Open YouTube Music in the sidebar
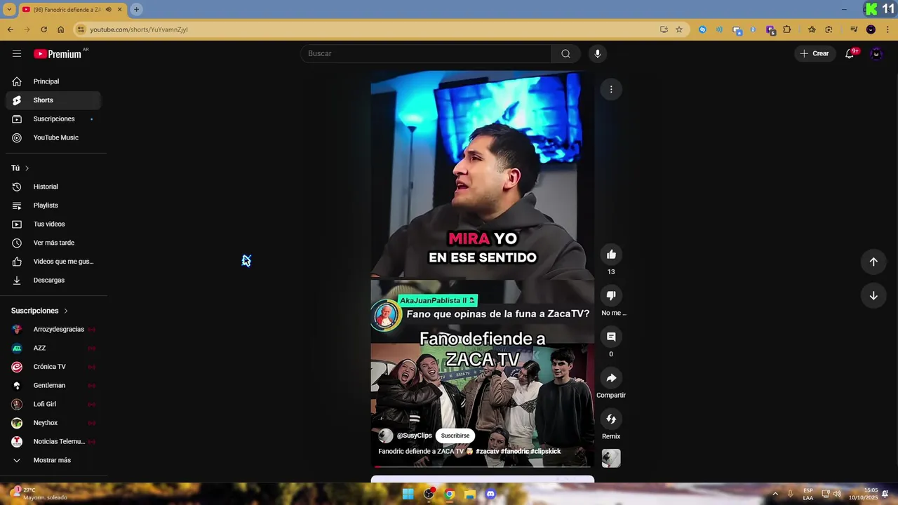This screenshot has height=505, width=898. coord(53,137)
